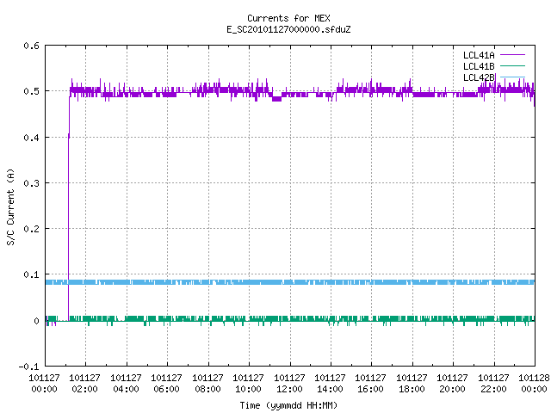Click the x-axis tick '101127 22:00'

(493, 384)
